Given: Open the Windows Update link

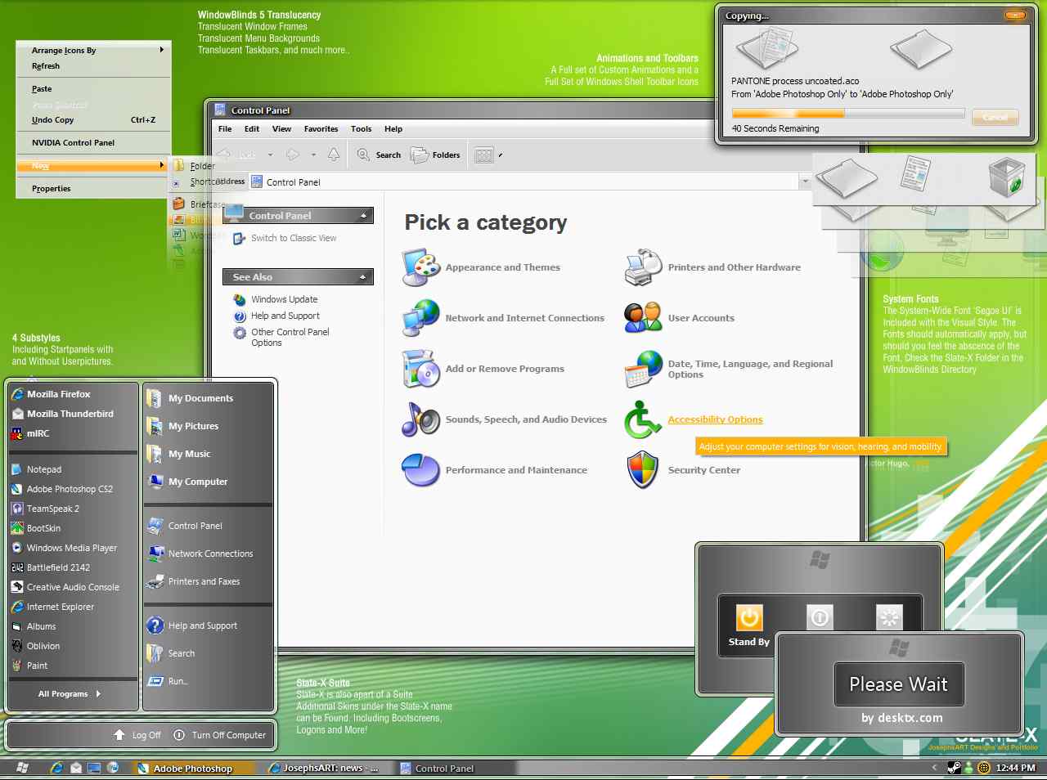Looking at the screenshot, I should [x=284, y=299].
